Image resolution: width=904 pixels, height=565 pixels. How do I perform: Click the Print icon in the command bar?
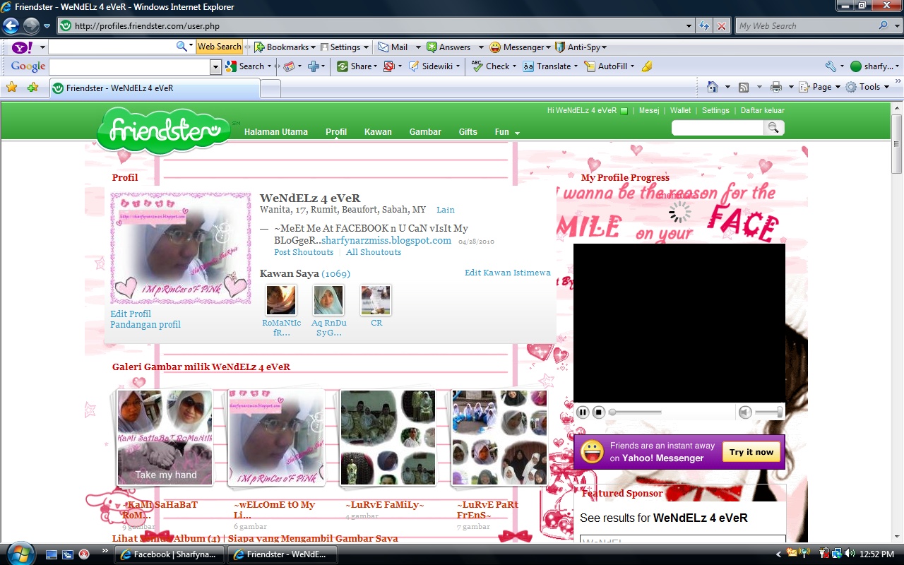776,87
